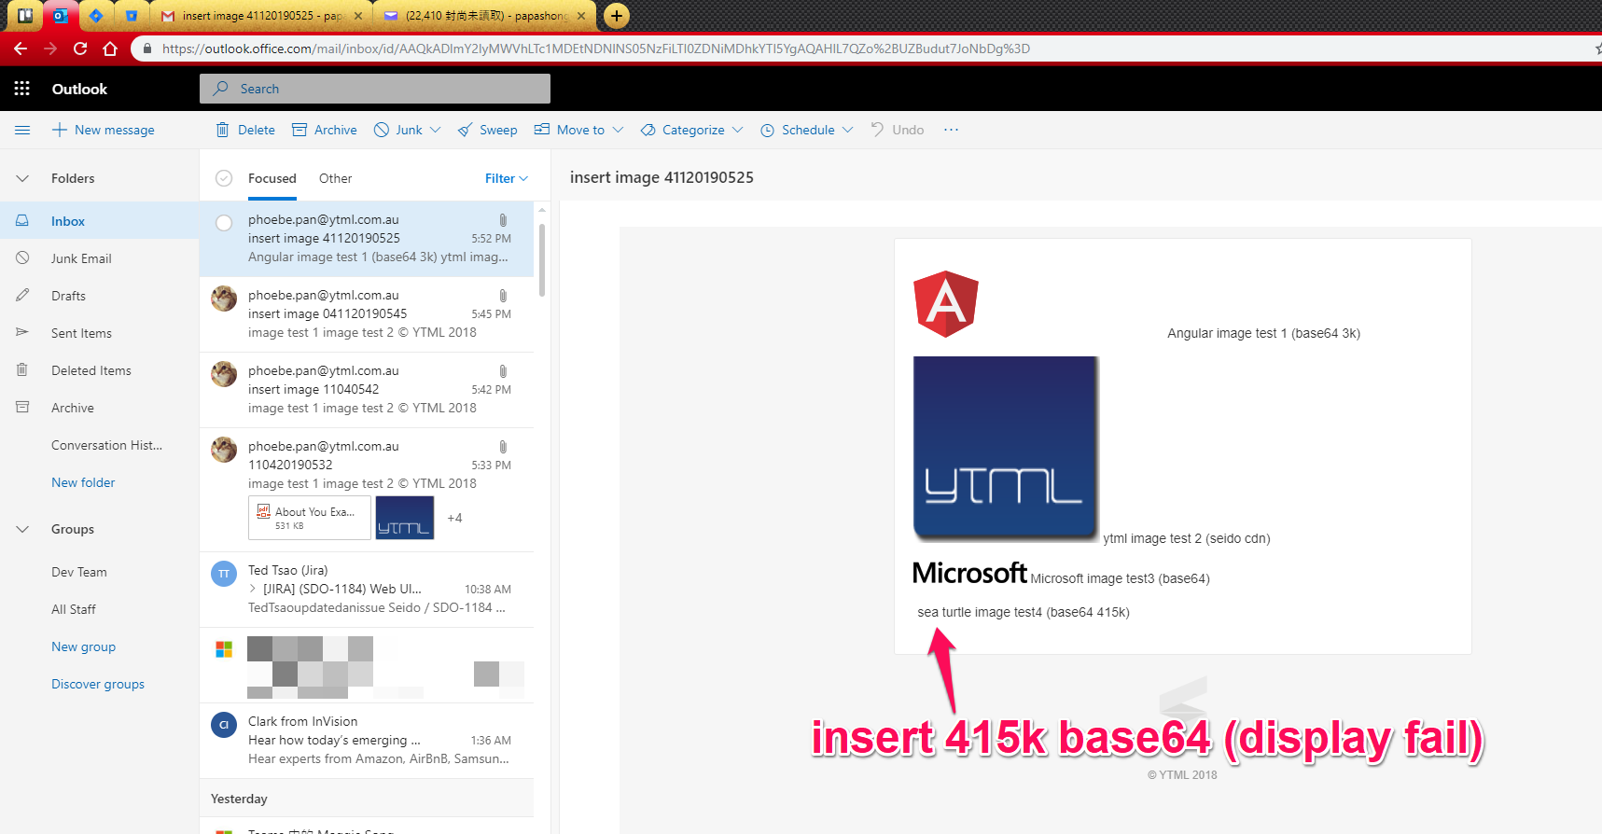1602x834 pixels.
Task: Click the Junk Email sidebar icon
Action: [x=22, y=257]
